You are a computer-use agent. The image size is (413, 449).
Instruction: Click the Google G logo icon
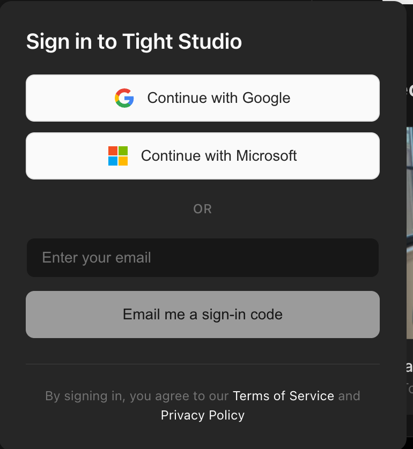(124, 98)
